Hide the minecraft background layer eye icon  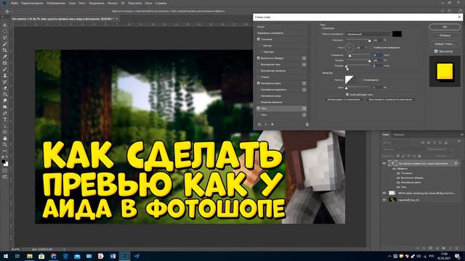(384, 200)
